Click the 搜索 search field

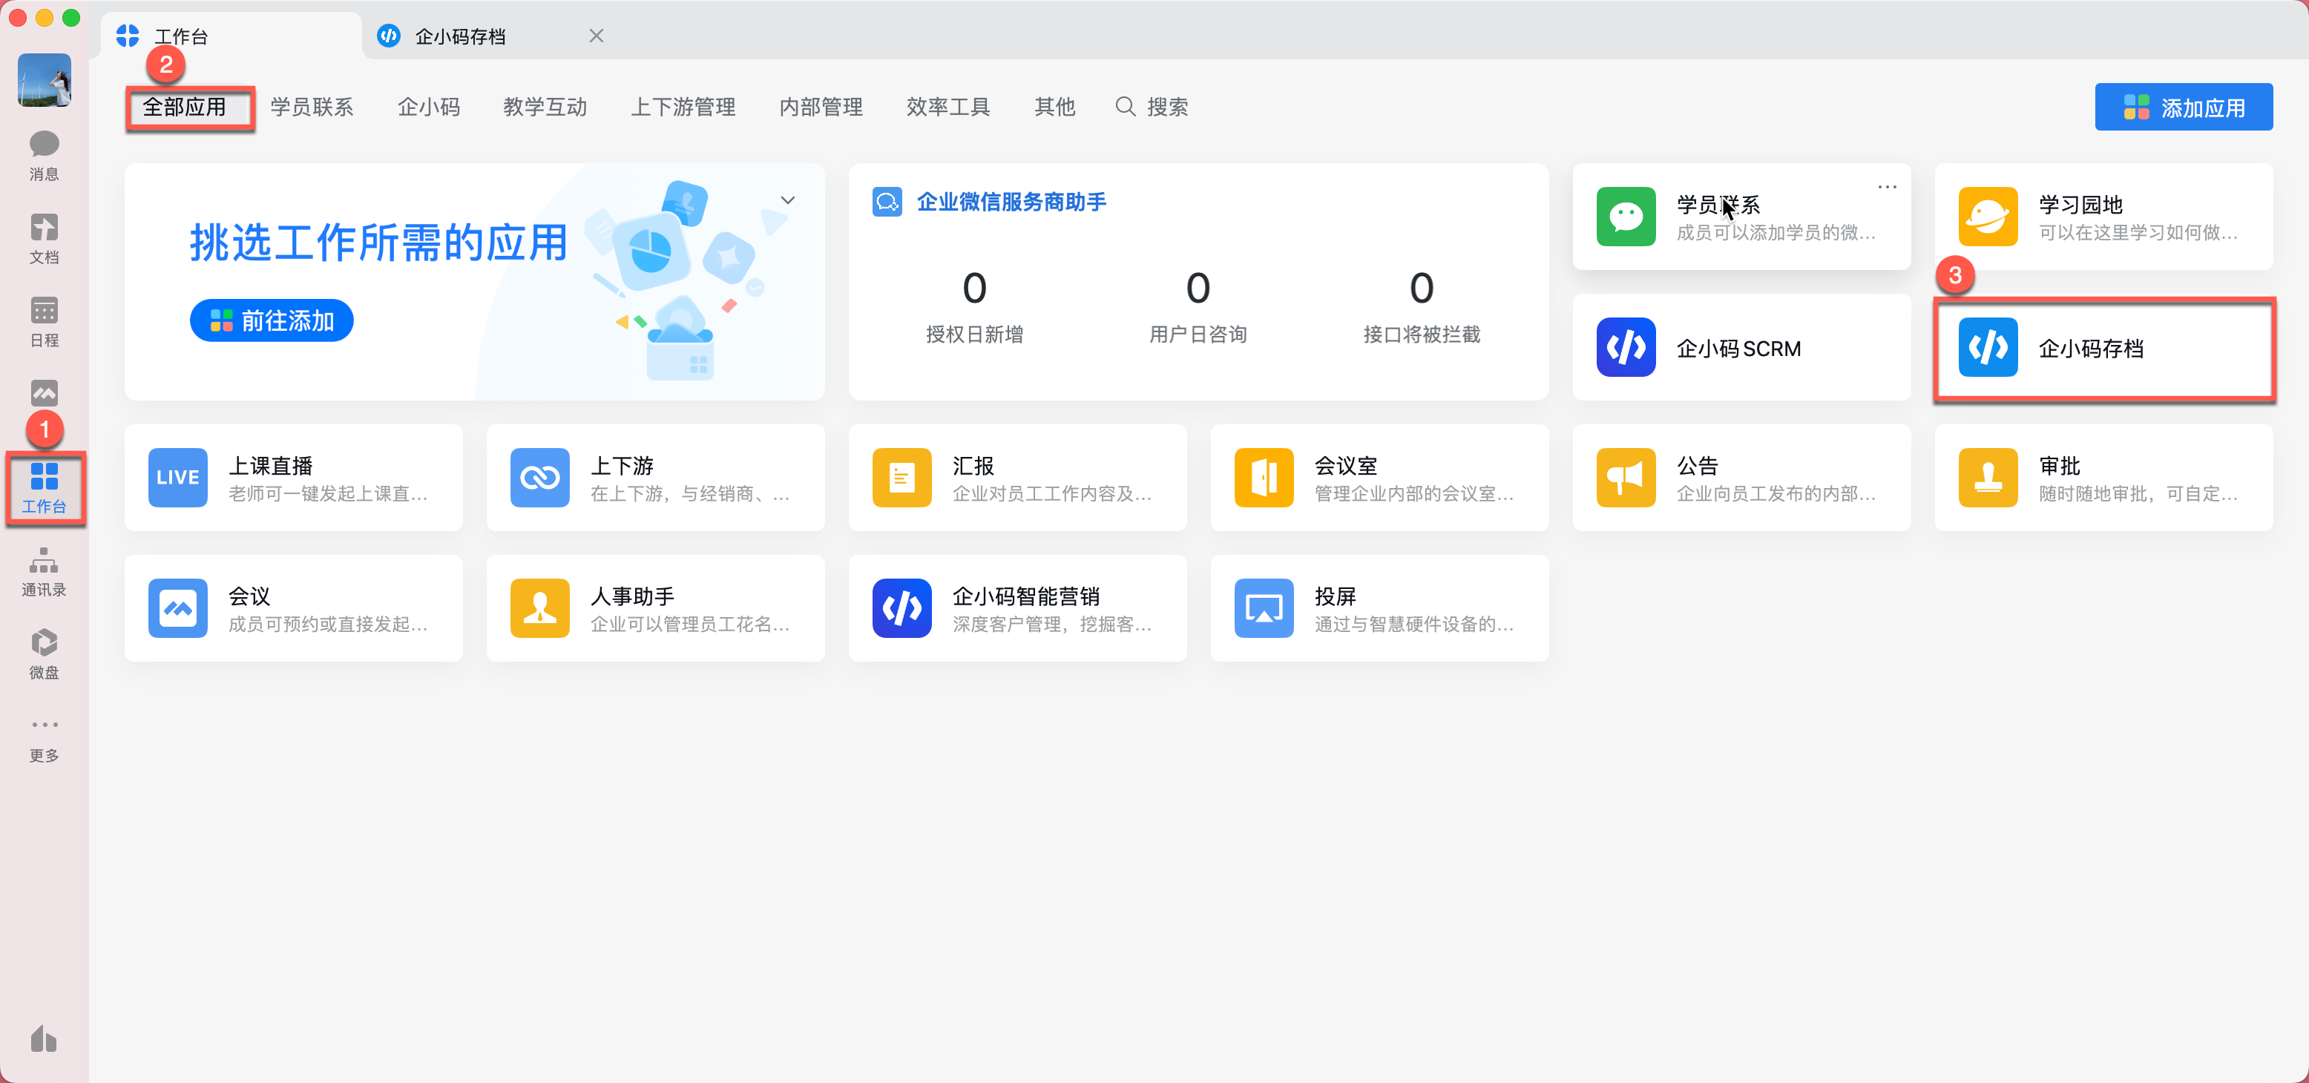click(1152, 108)
